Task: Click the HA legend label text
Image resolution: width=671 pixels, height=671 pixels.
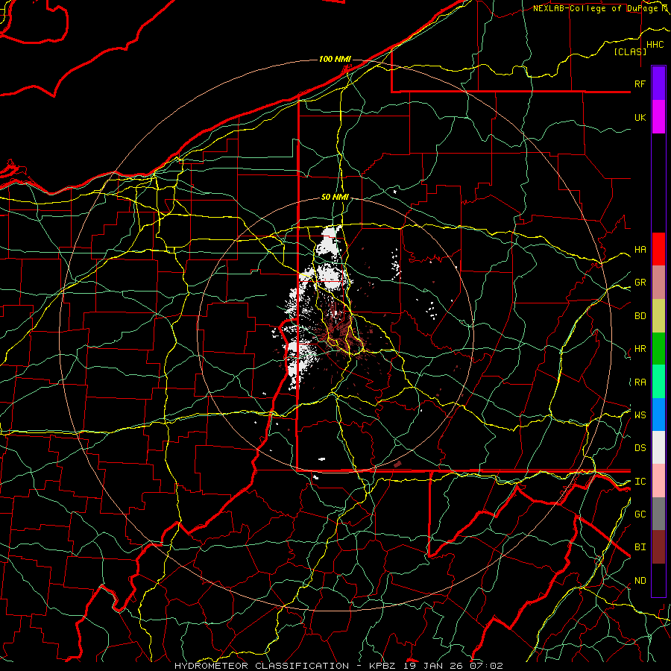Action: coord(640,250)
